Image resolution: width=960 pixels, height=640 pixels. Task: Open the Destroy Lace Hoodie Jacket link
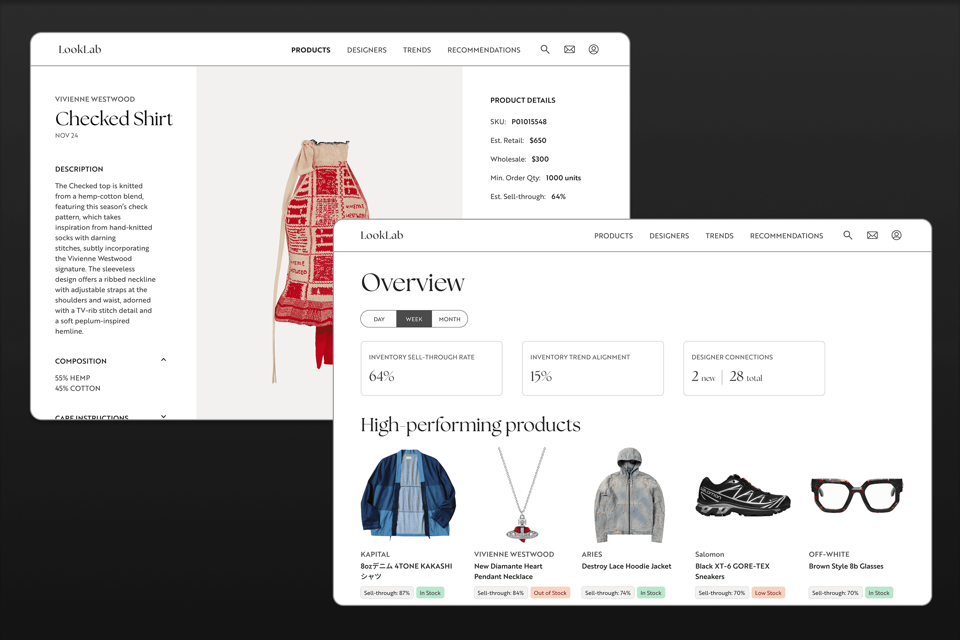point(626,566)
